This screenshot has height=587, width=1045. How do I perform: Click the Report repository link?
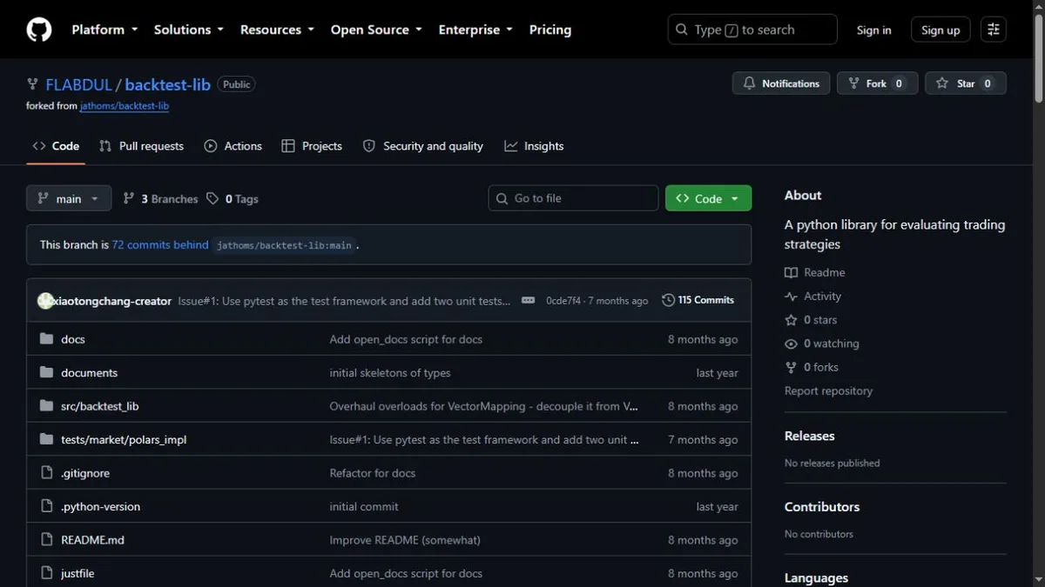click(828, 390)
